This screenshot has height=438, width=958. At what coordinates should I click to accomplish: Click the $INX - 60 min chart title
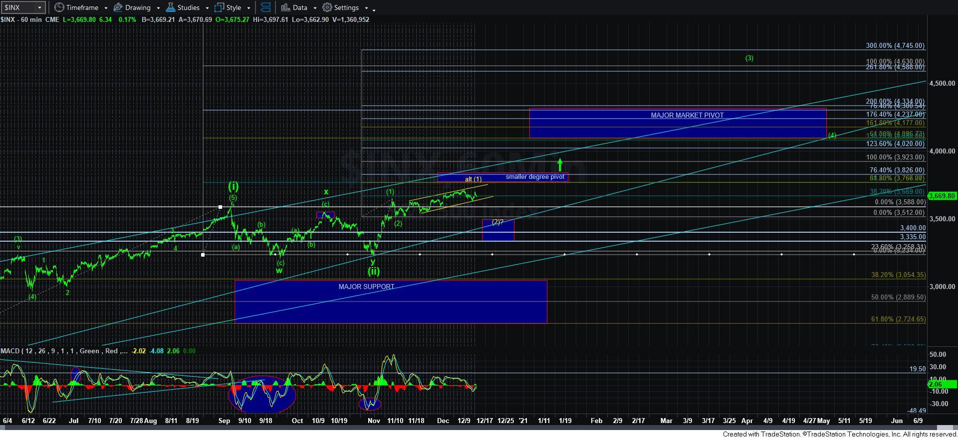(22, 19)
